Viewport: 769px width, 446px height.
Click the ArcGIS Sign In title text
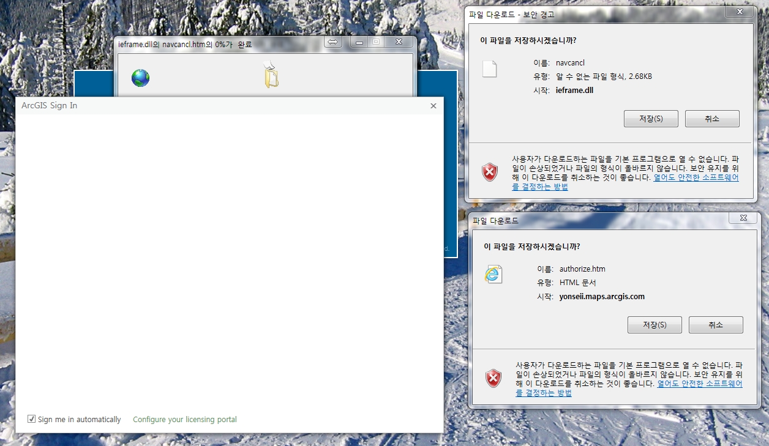[x=49, y=106]
